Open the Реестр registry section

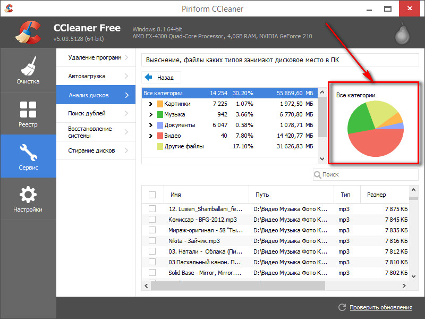[x=28, y=114]
